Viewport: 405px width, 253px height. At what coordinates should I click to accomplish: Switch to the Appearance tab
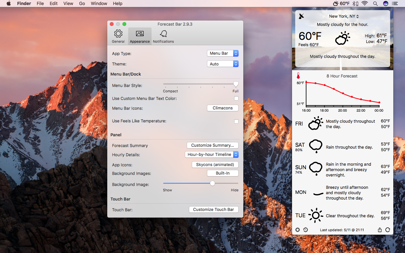tap(140, 36)
